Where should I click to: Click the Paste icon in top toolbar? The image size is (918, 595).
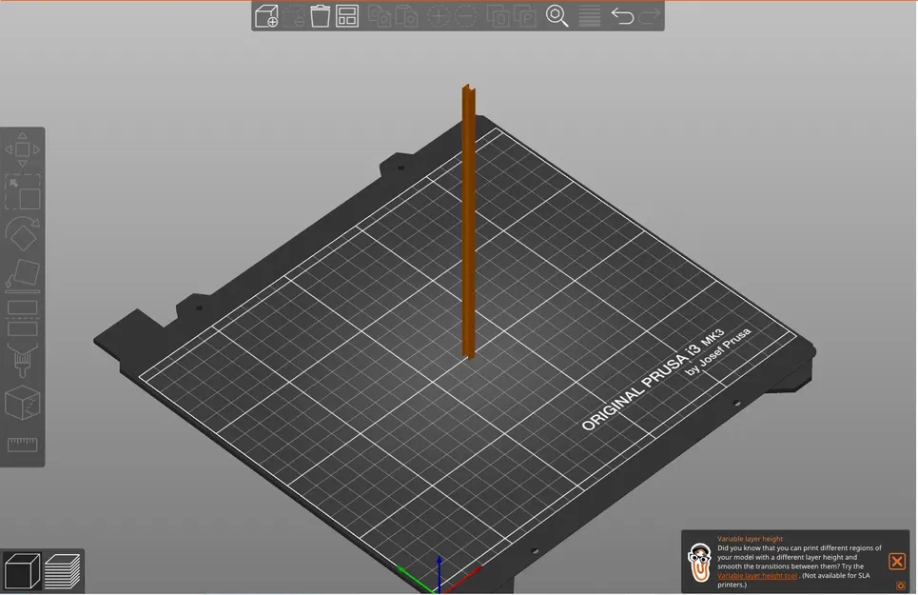[406, 16]
